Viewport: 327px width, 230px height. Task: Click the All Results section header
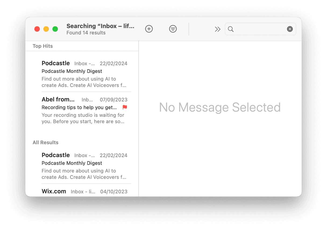(x=45, y=142)
